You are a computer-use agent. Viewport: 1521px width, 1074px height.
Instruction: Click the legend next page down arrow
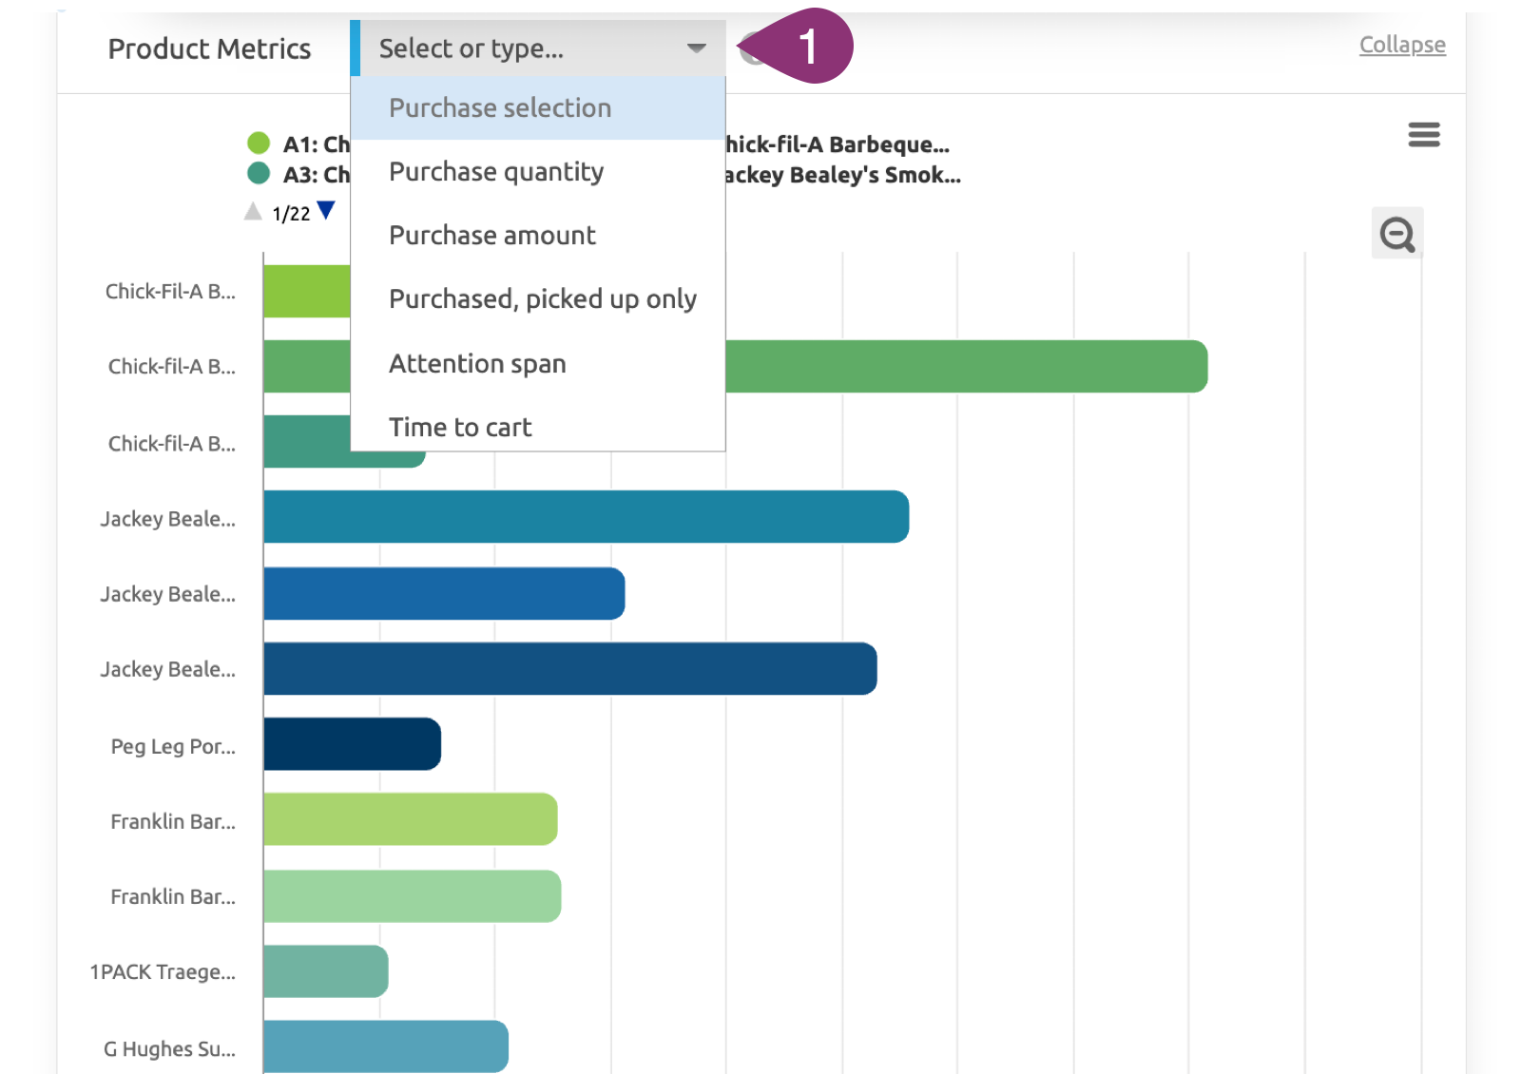326,211
